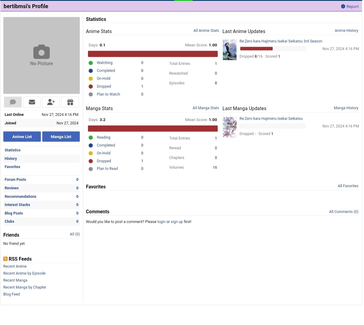This screenshot has width=364, height=325.
Task: Open Recent Anime by Episode feed
Action: click(24, 273)
